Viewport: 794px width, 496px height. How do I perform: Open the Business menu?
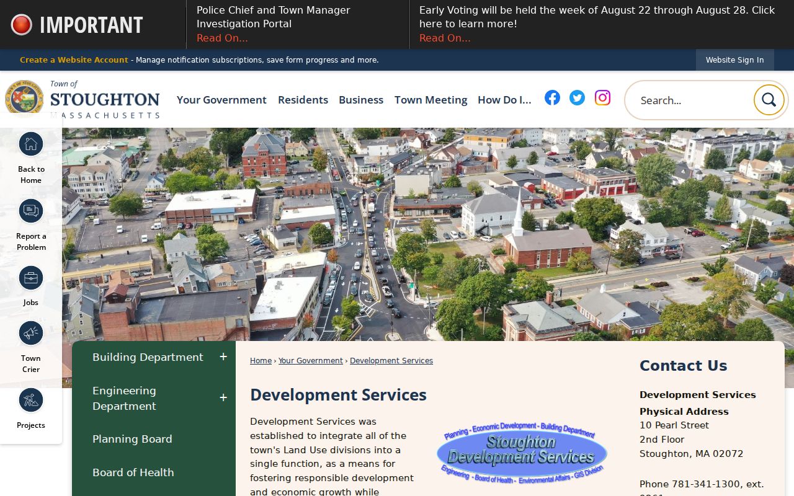(x=361, y=100)
